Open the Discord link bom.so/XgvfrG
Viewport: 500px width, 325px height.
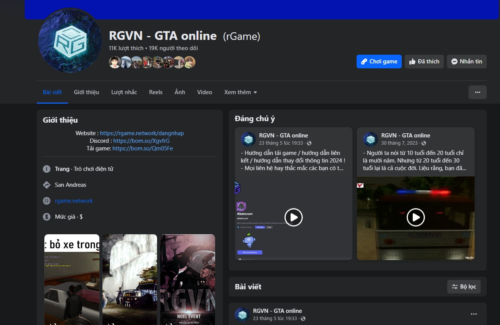[x=142, y=141]
